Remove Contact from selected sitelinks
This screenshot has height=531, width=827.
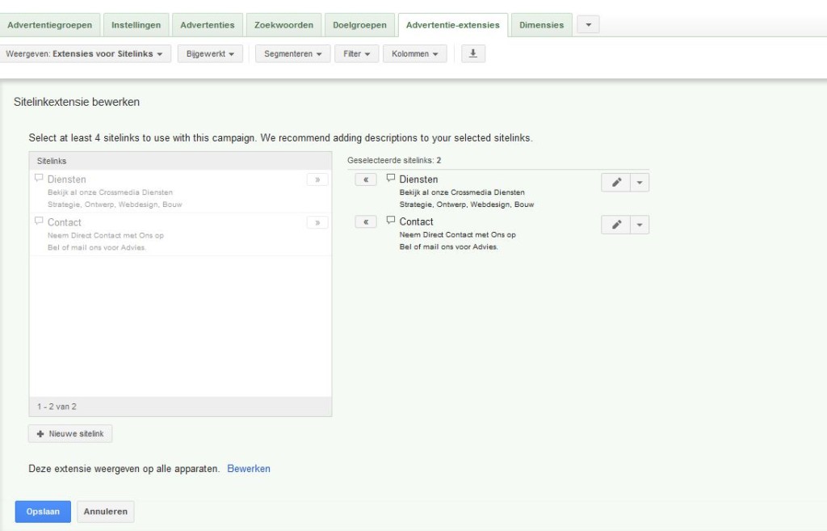(x=366, y=222)
